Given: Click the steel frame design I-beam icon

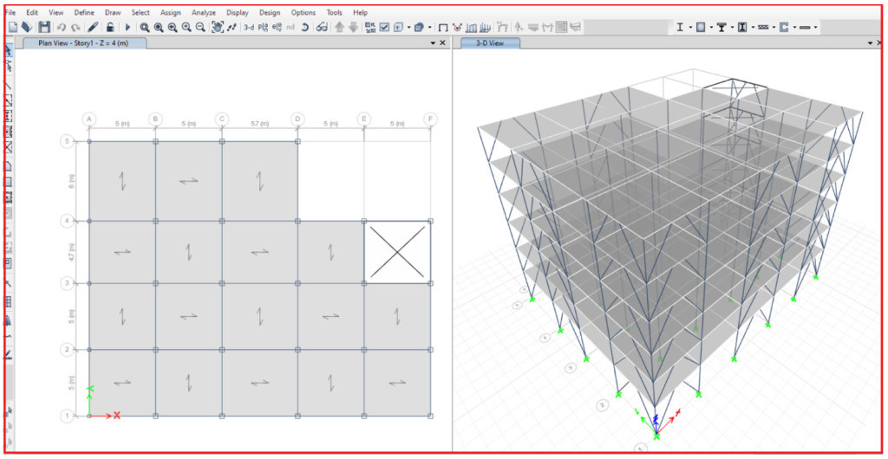Looking at the screenshot, I should (x=680, y=27).
